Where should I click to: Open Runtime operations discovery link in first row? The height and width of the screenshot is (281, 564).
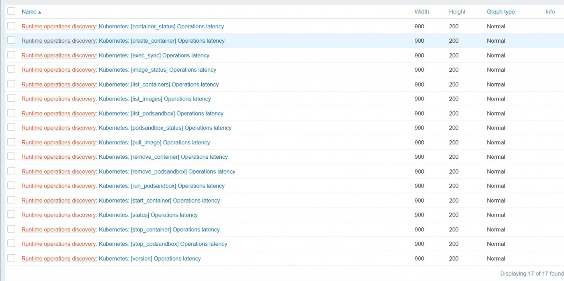59,26
